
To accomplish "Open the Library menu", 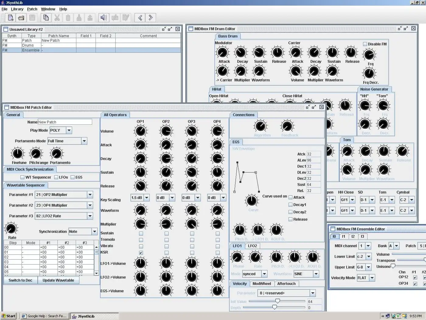I will point(17,9).
